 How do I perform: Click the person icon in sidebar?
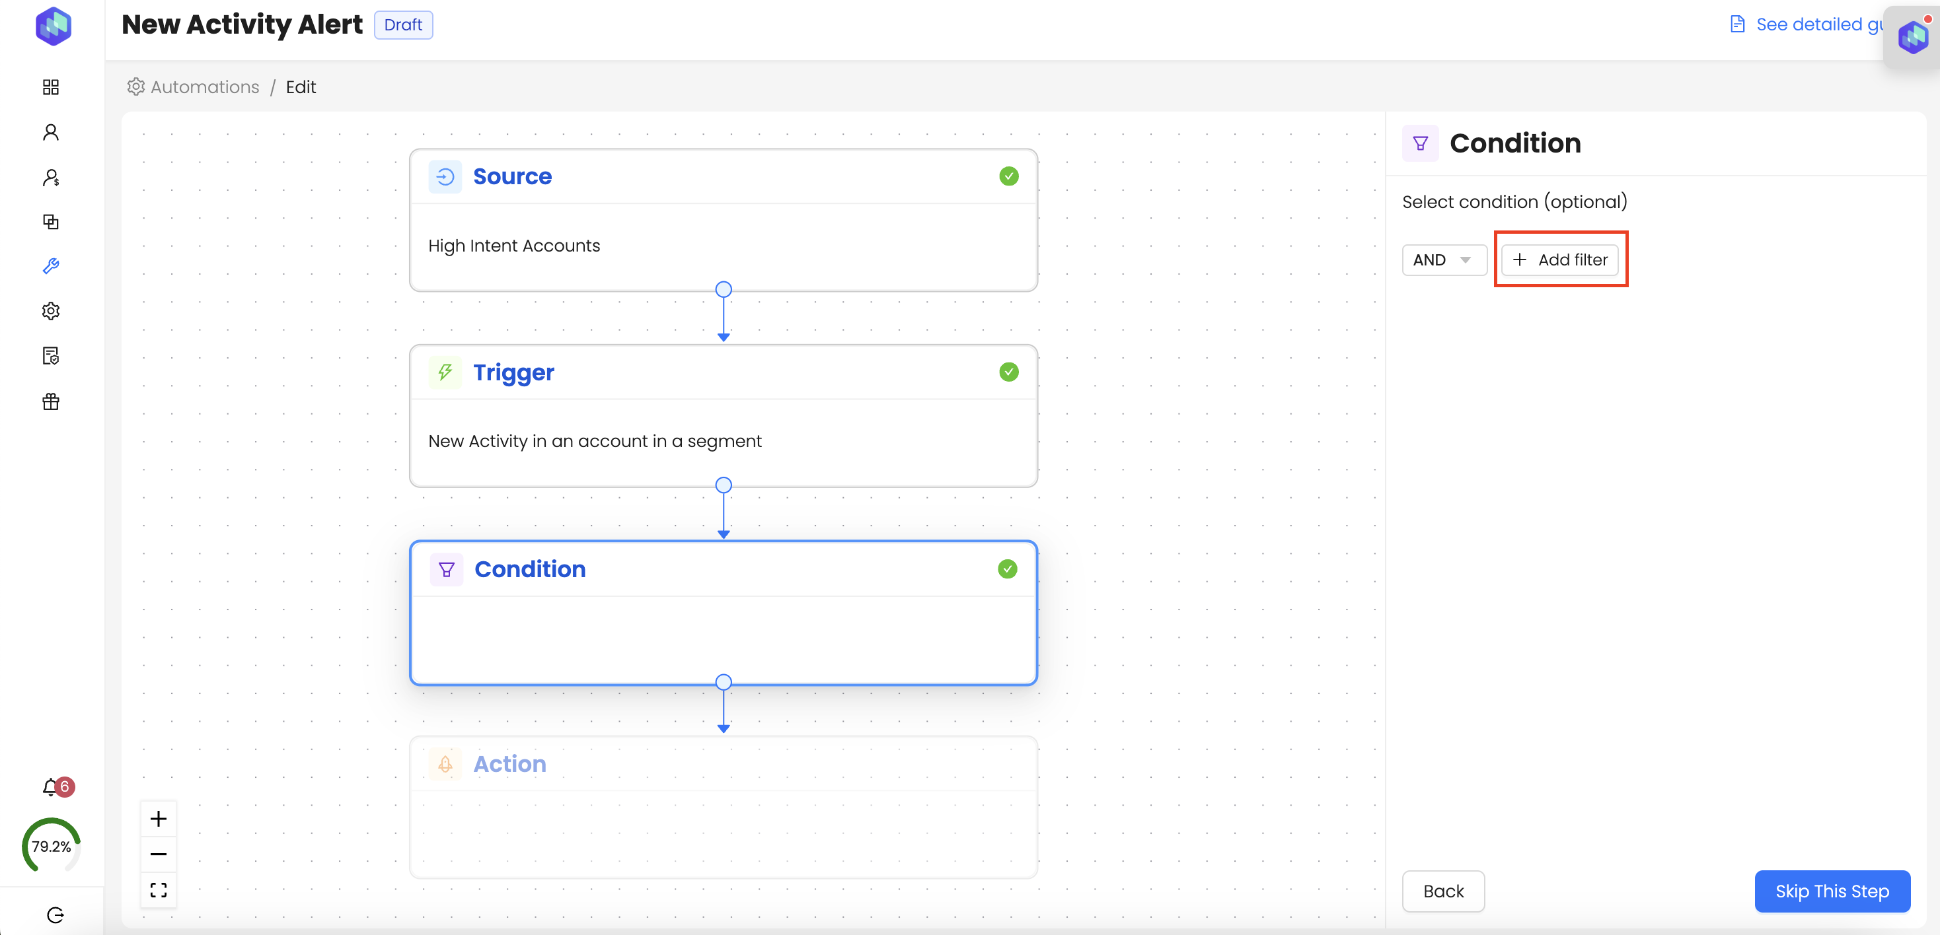coord(50,133)
